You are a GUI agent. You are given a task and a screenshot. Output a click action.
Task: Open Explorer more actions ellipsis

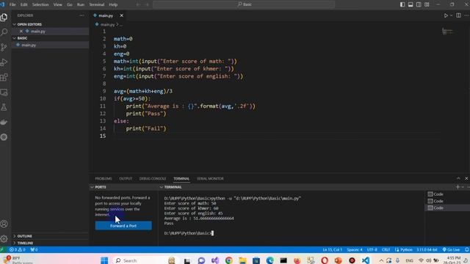coord(82,15)
